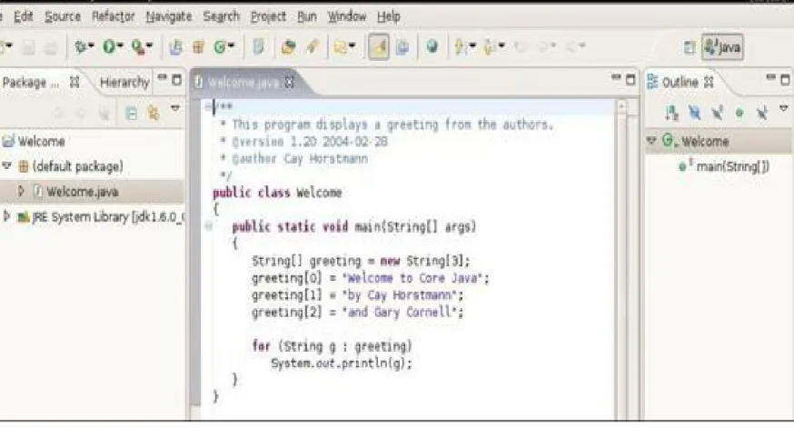Viewport: 794px width, 428px height.
Task: Expand the Welcome.java tree node
Action: click(21, 191)
